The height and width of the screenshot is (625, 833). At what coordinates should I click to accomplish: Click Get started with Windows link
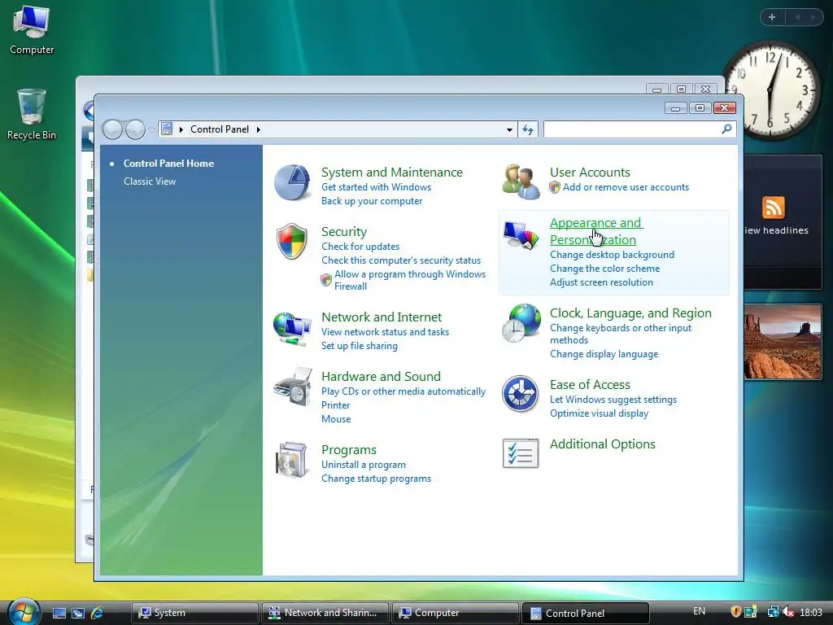[x=376, y=187]
